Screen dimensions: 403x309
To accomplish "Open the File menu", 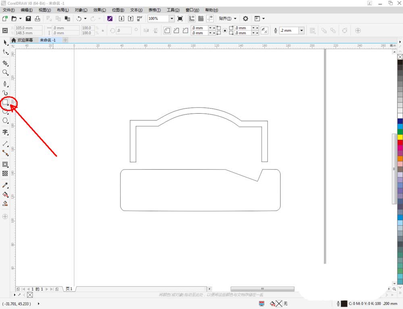I will (9, 10).
